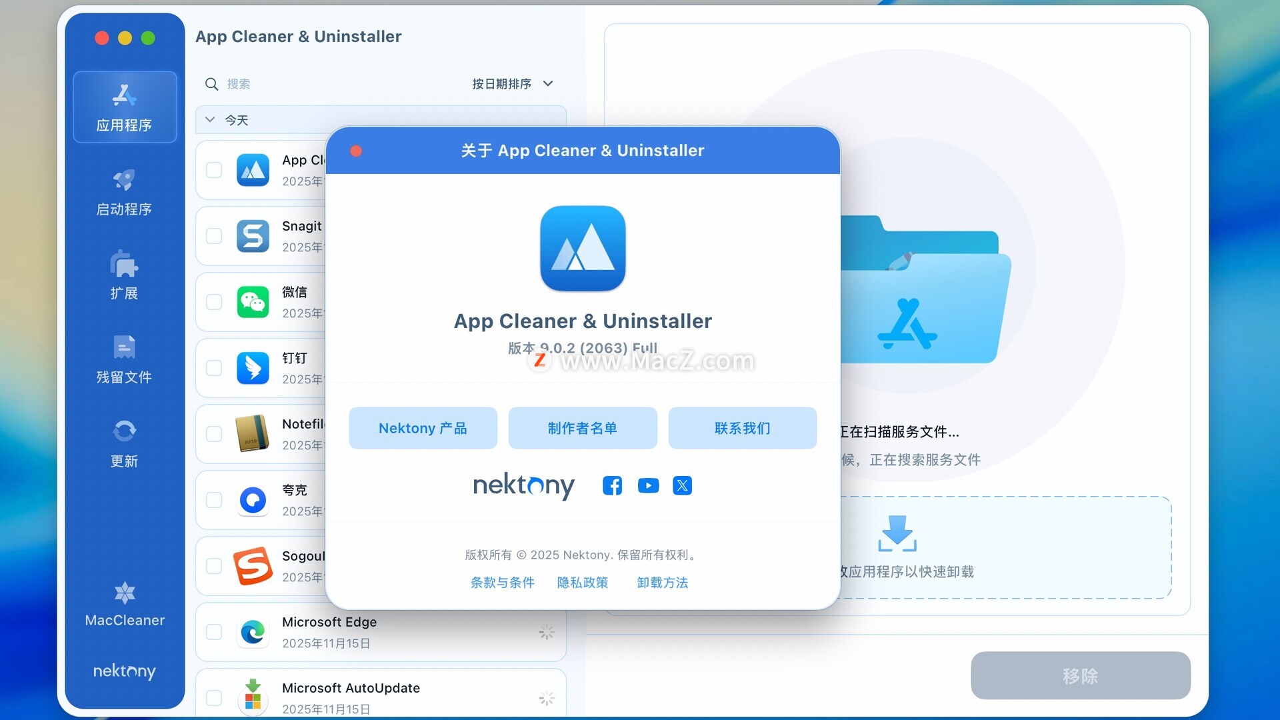Click the 制作者名单 button
Viewport: 1280px width, 720px height.
coord(582,428)
